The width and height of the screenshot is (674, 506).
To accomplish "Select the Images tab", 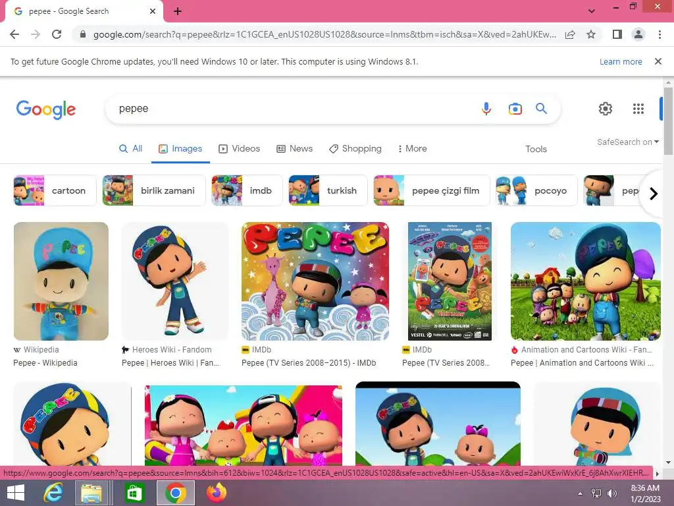I will pos(180,149).
